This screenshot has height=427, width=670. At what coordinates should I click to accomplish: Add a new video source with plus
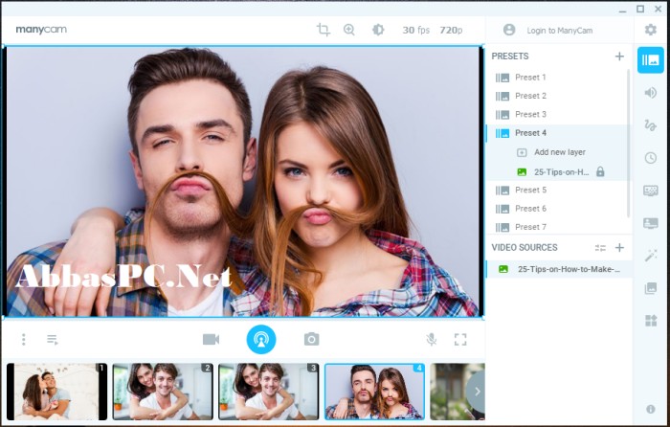[619, 247]
